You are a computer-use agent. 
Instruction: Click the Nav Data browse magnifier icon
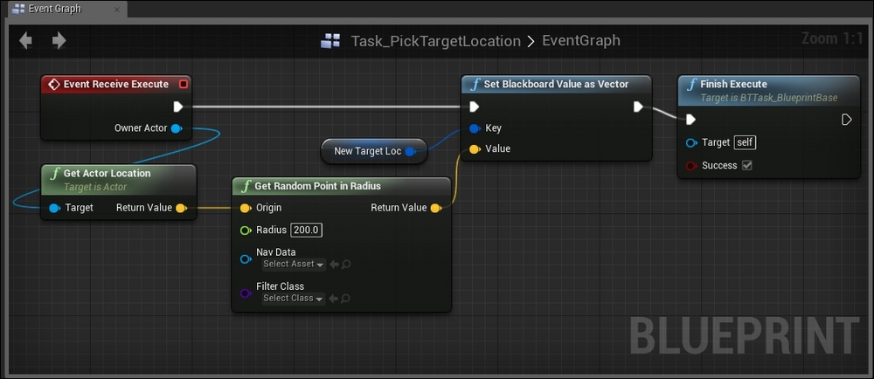coord(345,265)
